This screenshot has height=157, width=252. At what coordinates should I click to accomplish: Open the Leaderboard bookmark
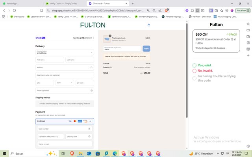pyautogui.click(x=39, y=16)
